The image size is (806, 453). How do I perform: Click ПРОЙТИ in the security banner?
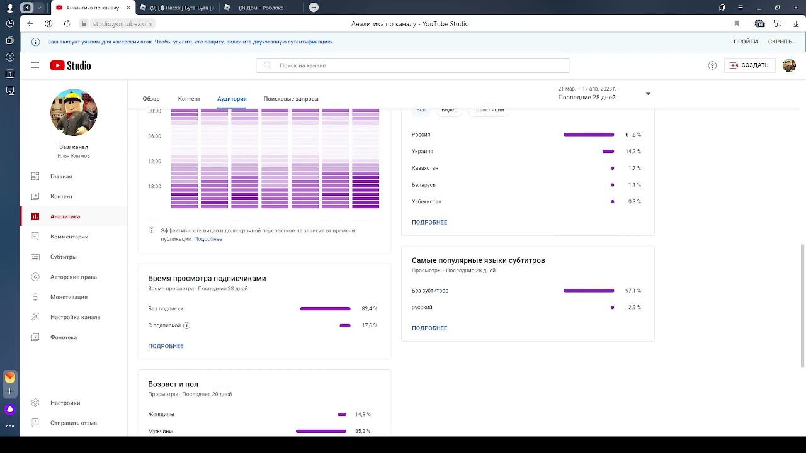click(x=746, y=42)
